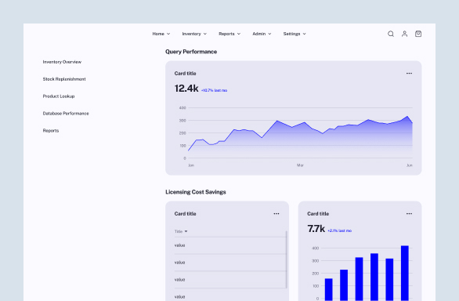Sort table by Title column arrow
Screen dimensions: 459x301
(186, 231)
